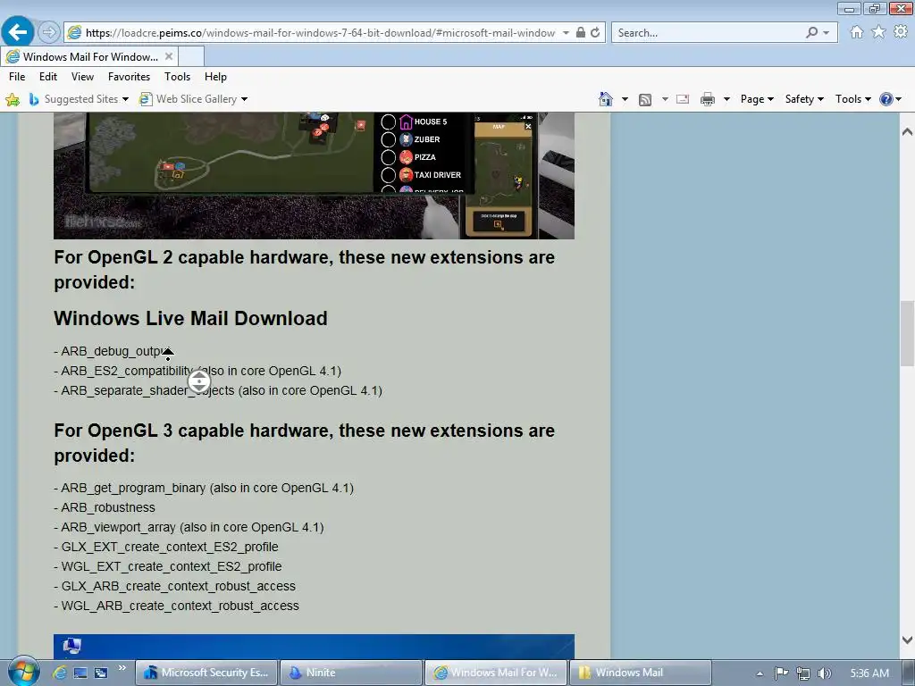The height and width of the screenshot is (686, 915).
Task: Select the PIZZA radio circle
Action: tap(388, 157)
